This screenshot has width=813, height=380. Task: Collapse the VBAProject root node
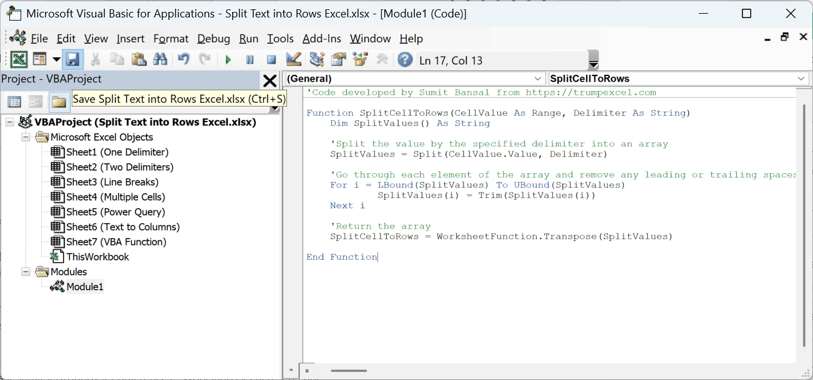coord(9,122)
